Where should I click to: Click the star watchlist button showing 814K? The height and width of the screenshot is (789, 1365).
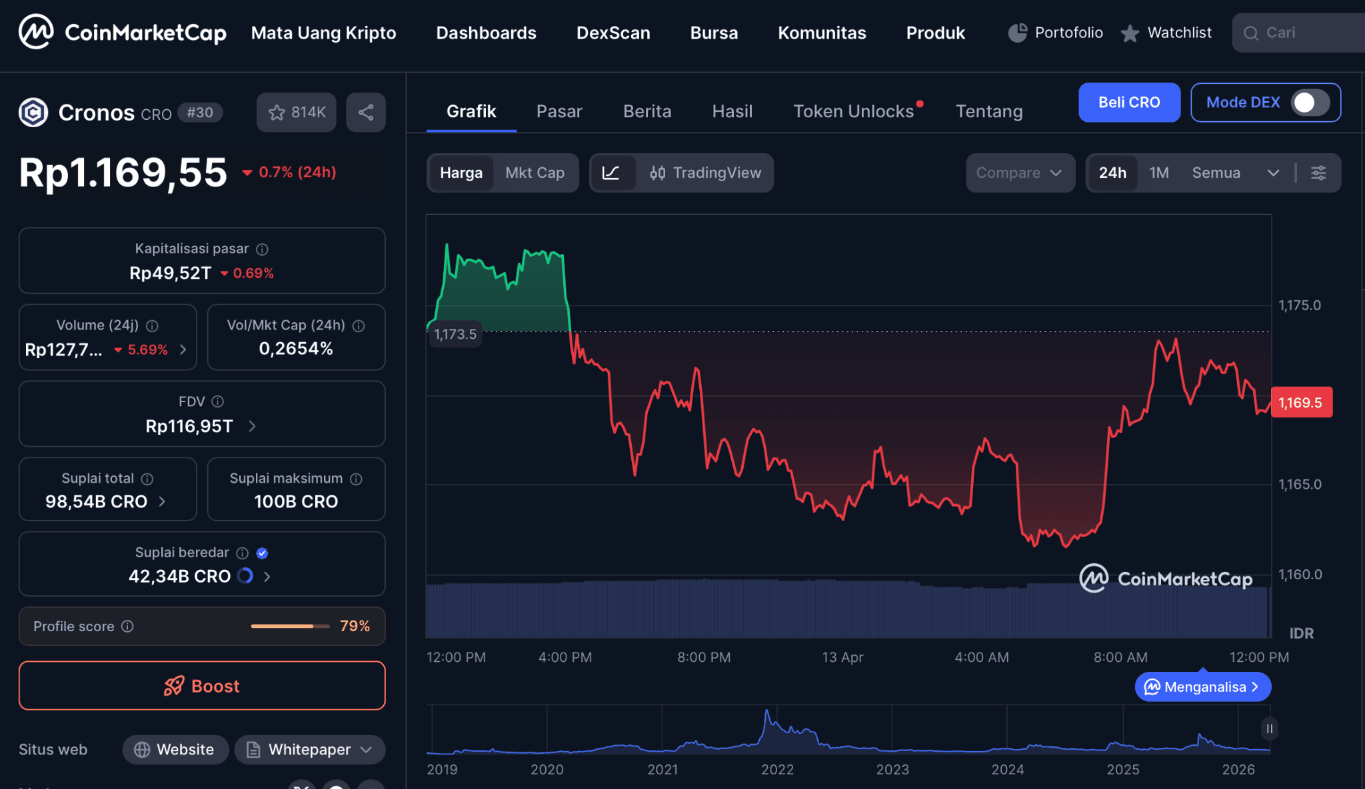pos(297,112)
